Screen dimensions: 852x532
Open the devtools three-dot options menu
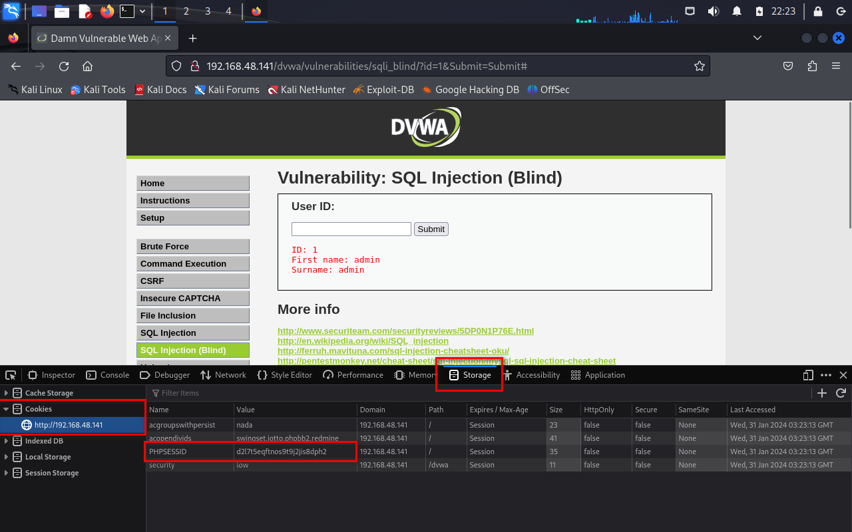coord(826,375)
